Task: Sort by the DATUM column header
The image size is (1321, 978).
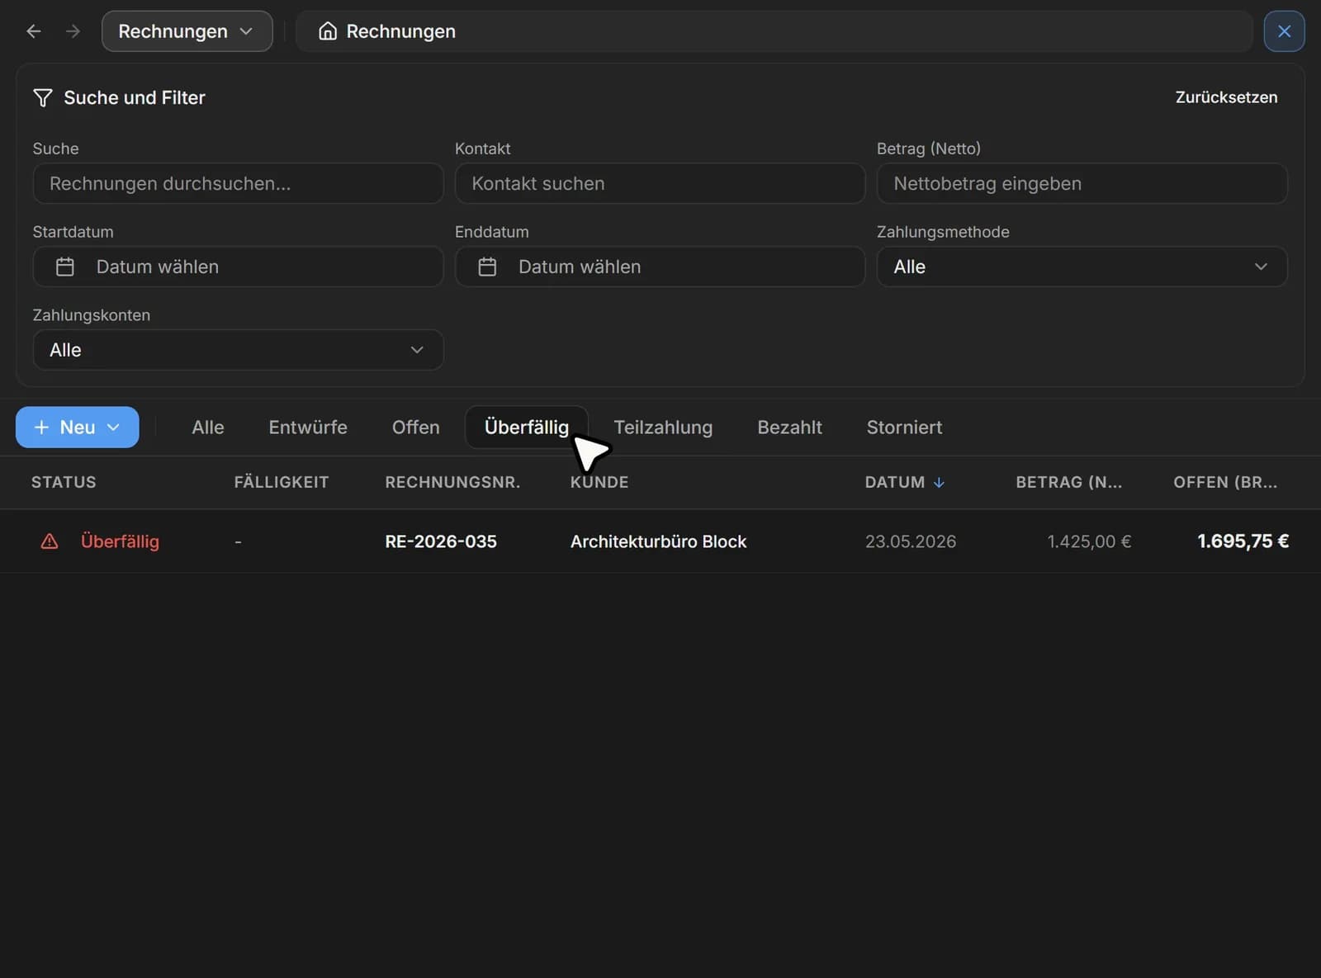Action: pyautogui.click(x=894, y=482)
